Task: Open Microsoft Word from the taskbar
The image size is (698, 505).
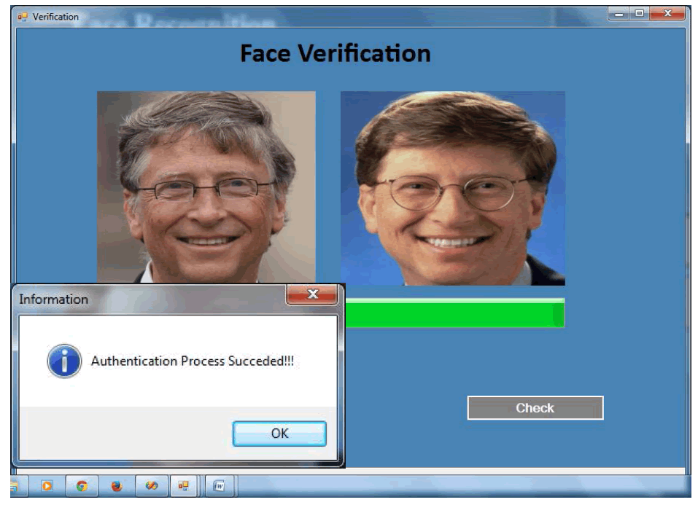Action: (219, 486)
